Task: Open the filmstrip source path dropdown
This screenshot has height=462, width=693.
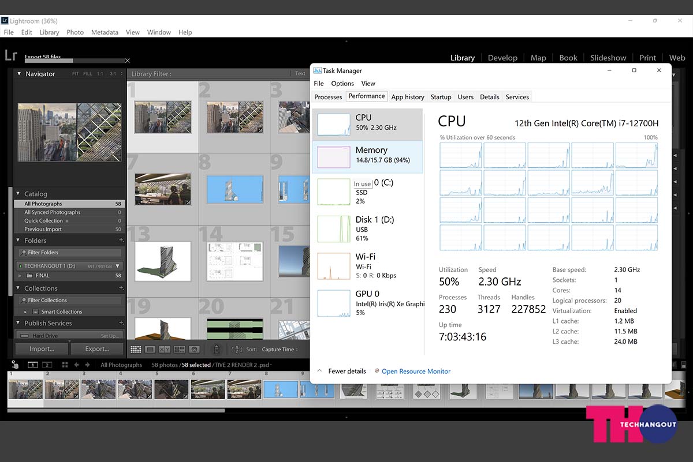Action: pos(271,365)
